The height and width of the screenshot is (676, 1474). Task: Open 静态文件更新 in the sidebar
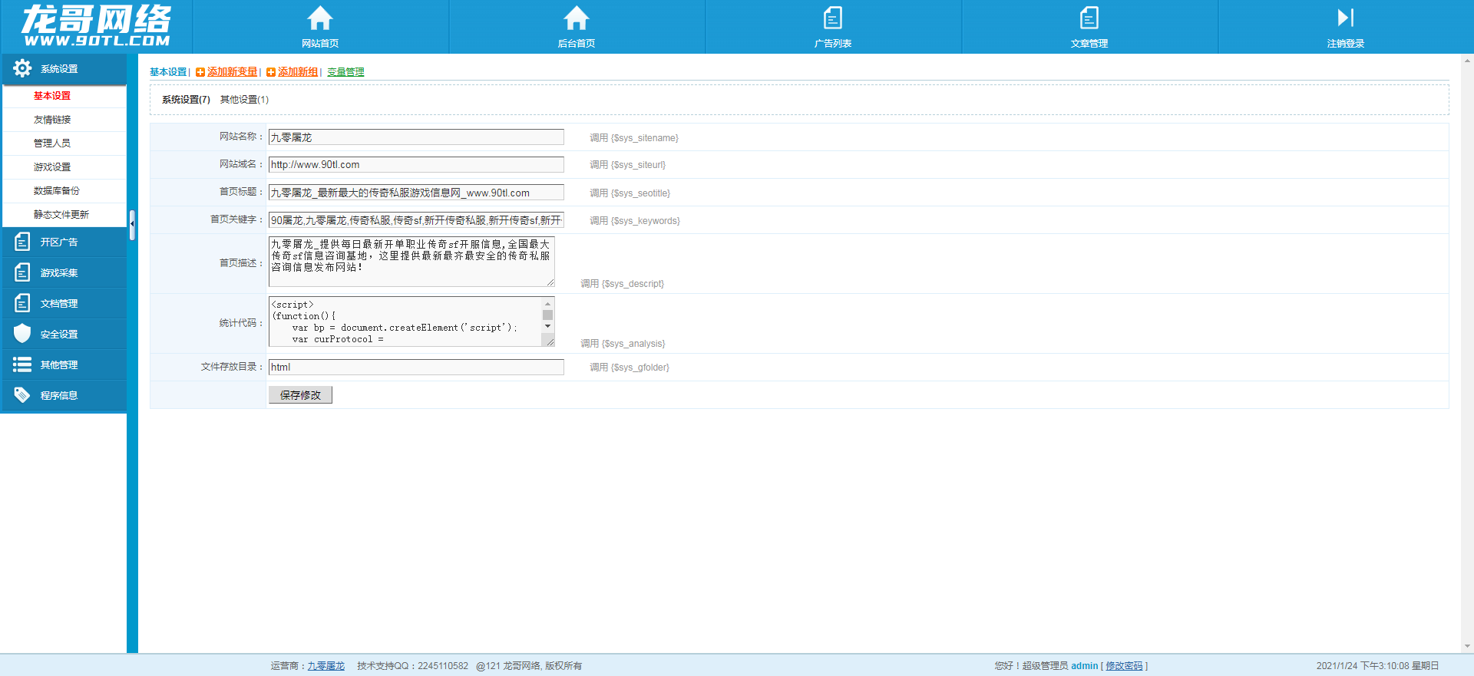pos(61,215)
